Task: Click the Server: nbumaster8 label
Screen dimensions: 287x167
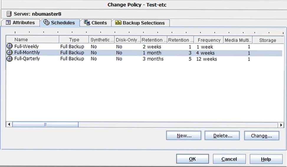Action: pyautogui.click(x=37, y=14)
